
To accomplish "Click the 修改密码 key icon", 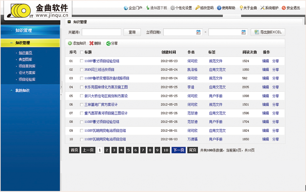I will tap(197, 8).
